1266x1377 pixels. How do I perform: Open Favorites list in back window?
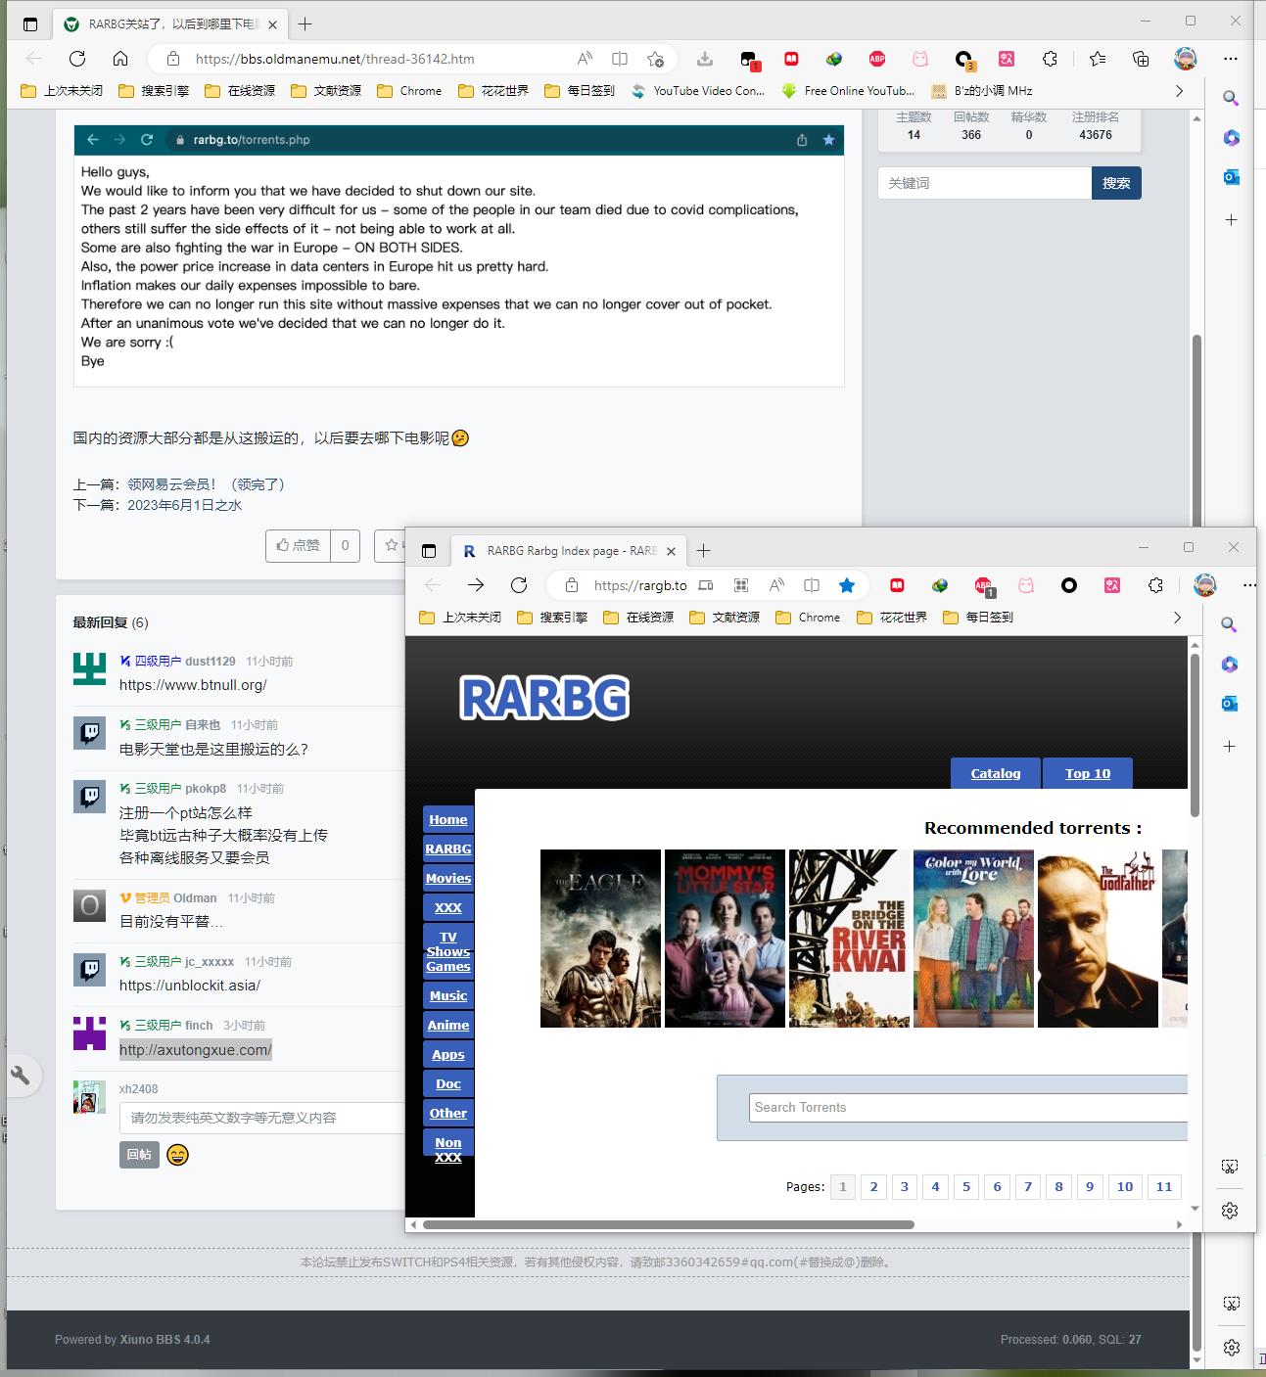(x=1098, y=59)
